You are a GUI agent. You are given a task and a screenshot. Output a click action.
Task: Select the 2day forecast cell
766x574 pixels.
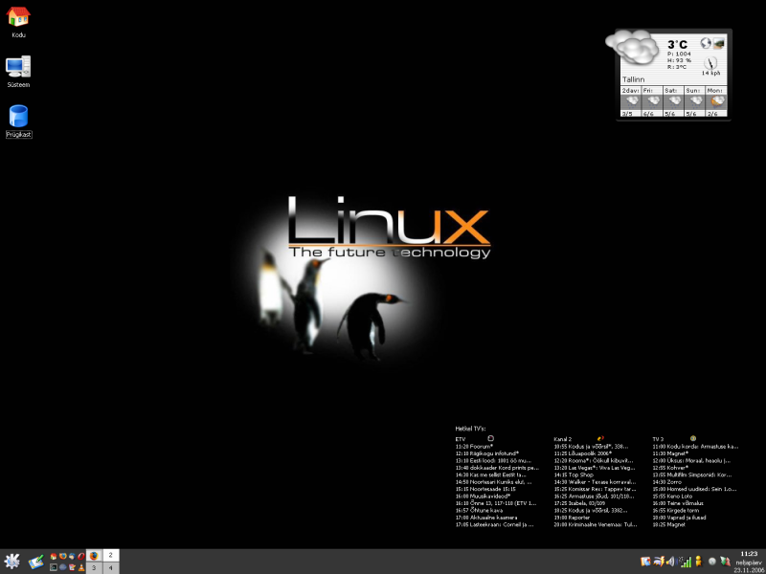point(631,101)
